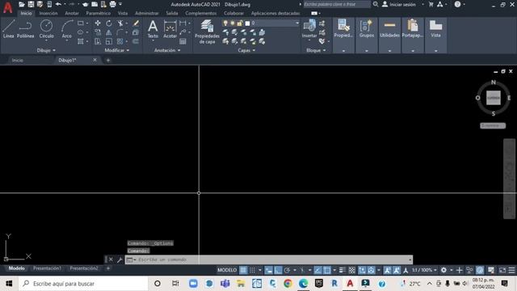Image resolution: width=517 pixels, height=291 pixels.
Task: Open the Propiedades panel button
Action: pyautogui.click(x=343, y=35)
